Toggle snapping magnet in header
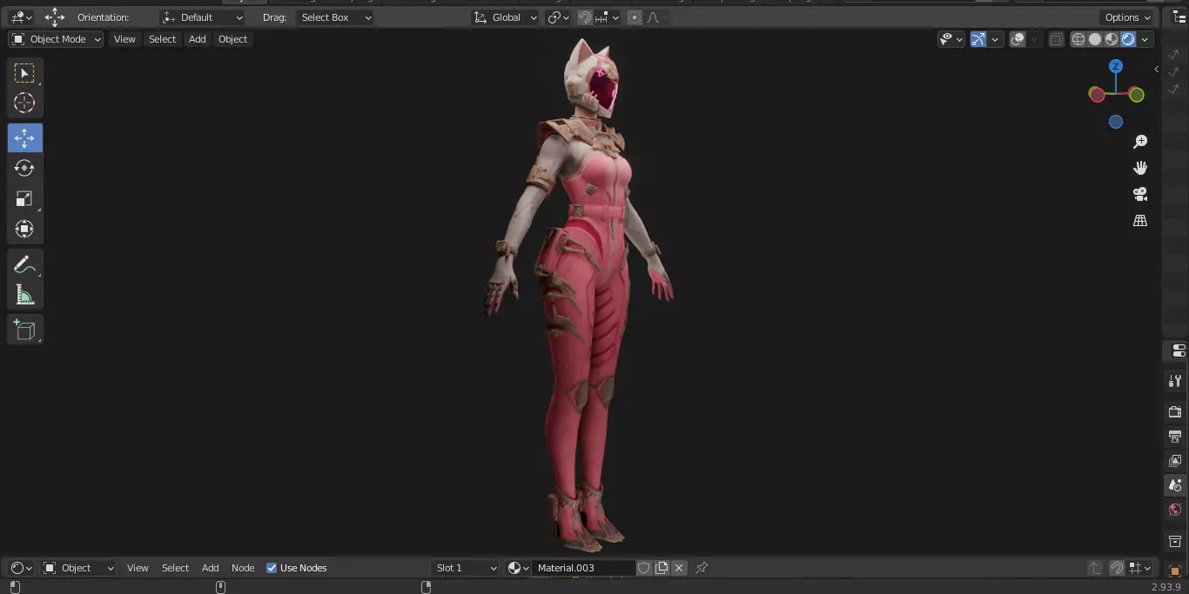The image size is (1189, 594). point(585,17)
